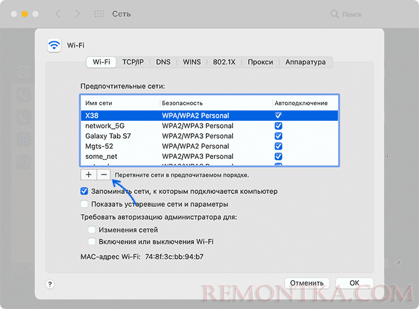
Task: Click the MAC address 74:8f:3c:bb:94:b7
Action: (x=174, y=256)
